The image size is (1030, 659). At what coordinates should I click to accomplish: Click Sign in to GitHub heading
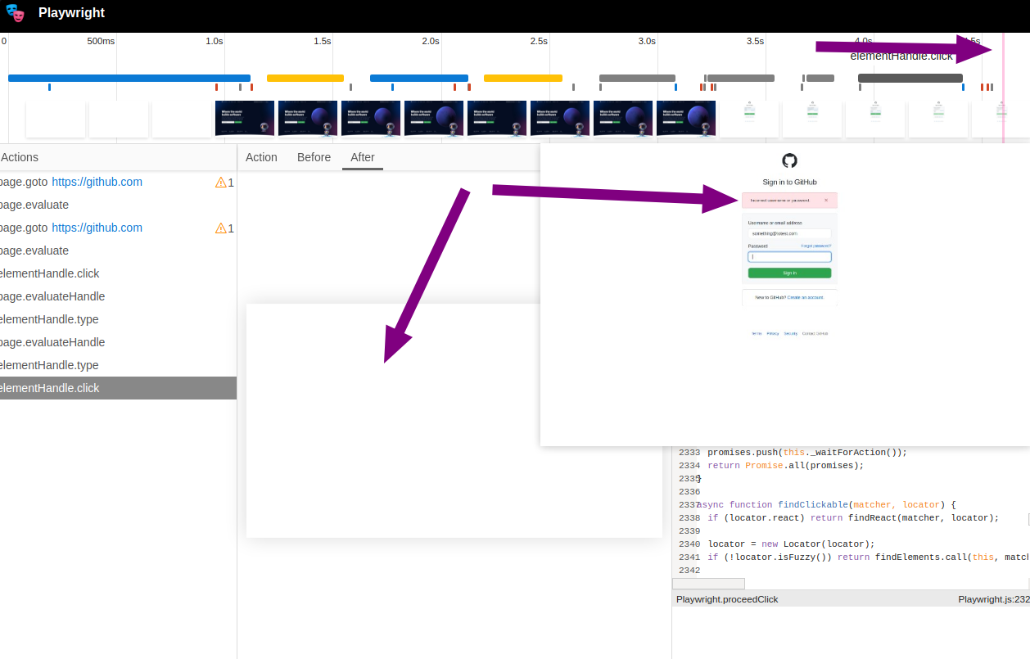(789, 182)
